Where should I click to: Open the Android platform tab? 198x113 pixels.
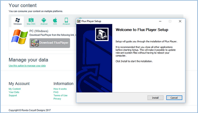[x=44, y=21]
